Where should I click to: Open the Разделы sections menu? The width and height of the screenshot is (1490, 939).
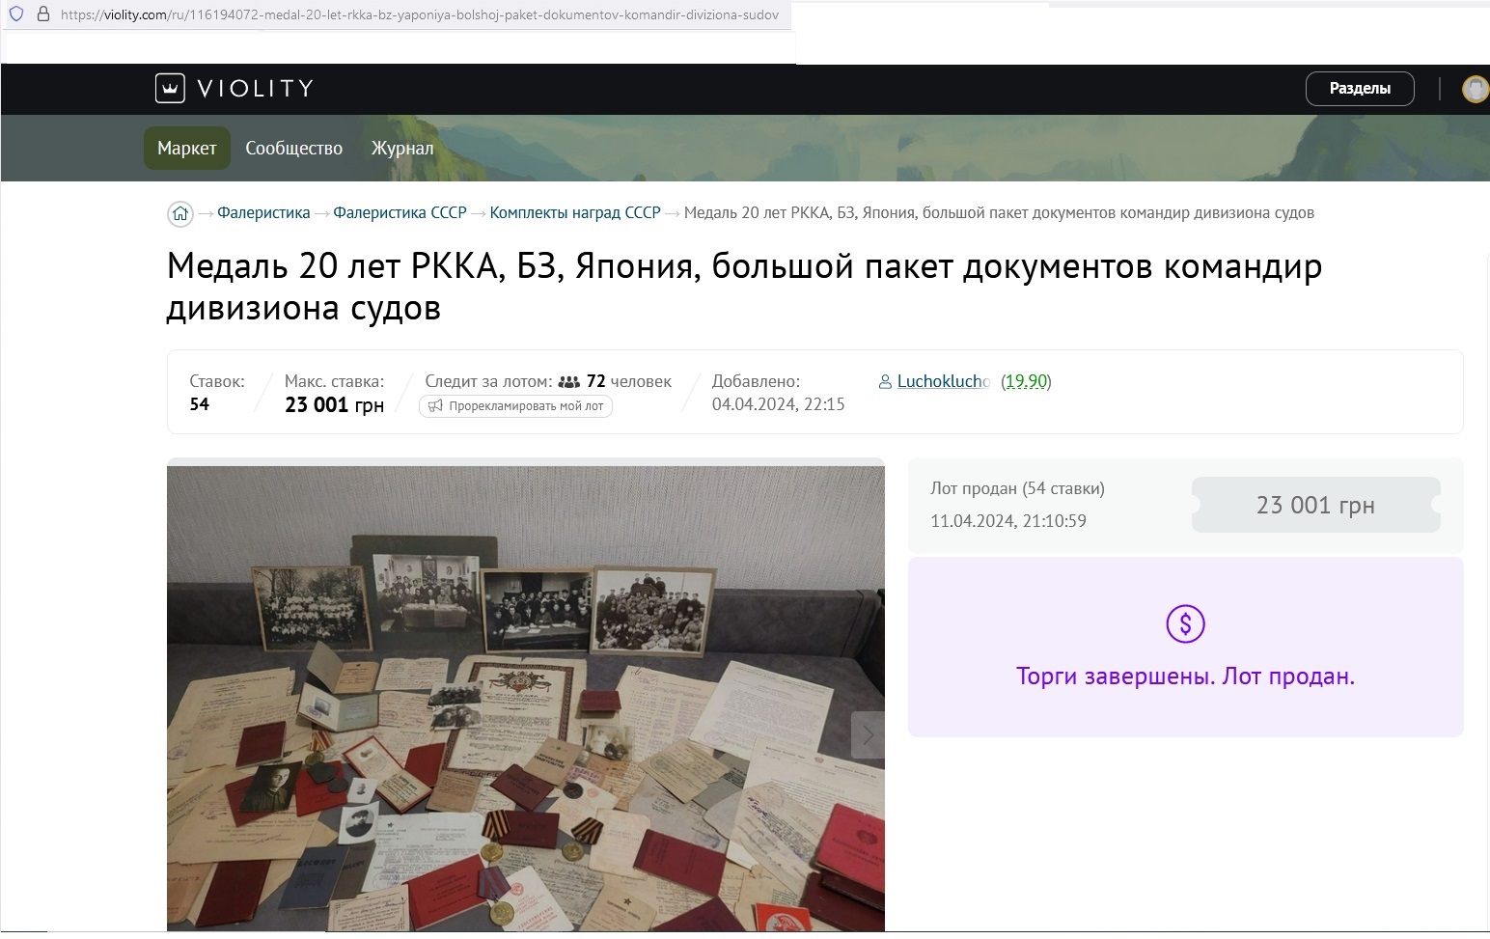click(1360, 89)
